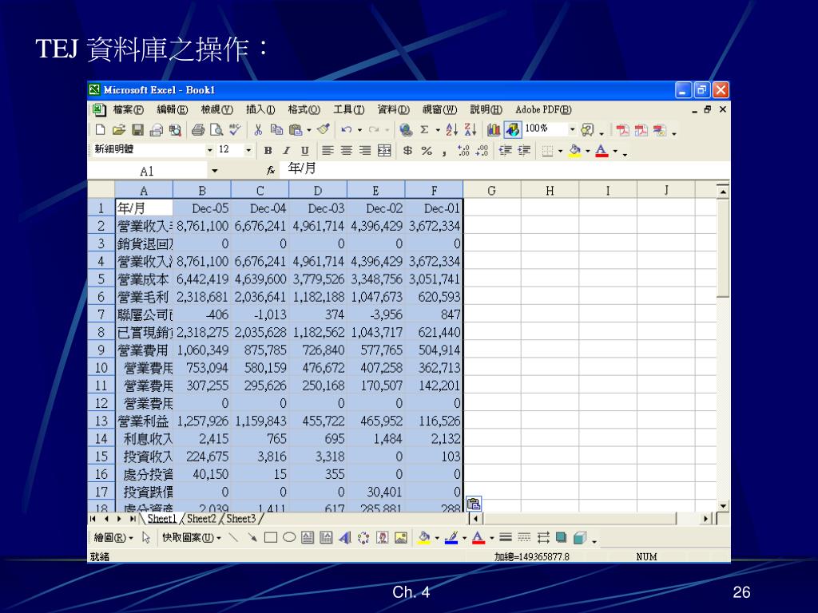
Task: Click the Copy icon
Action: 276,130
